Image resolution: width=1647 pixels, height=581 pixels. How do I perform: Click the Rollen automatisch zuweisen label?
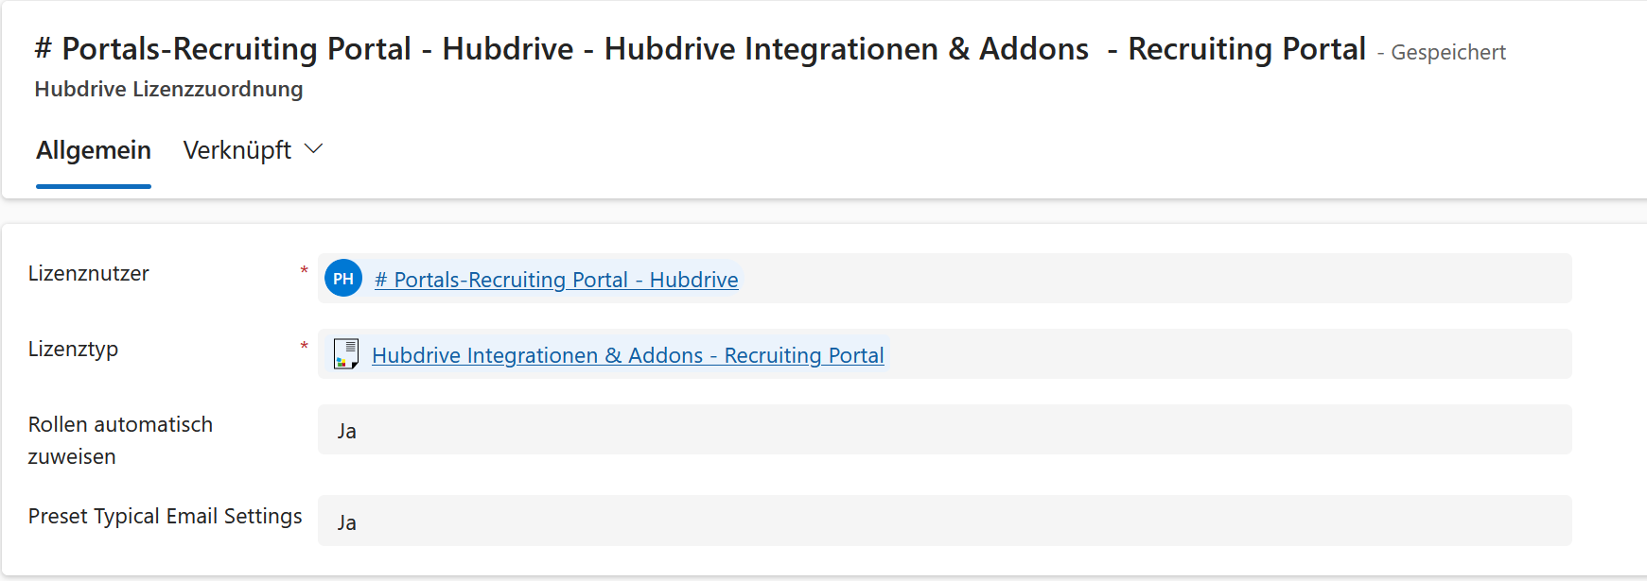(x=121, y=440)
